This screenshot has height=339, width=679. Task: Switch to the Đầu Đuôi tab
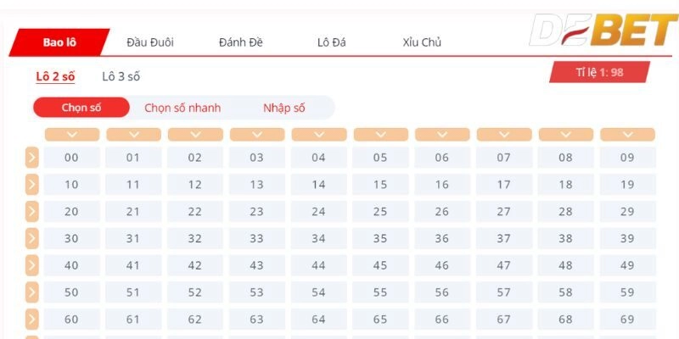click(x=150, y=42)
